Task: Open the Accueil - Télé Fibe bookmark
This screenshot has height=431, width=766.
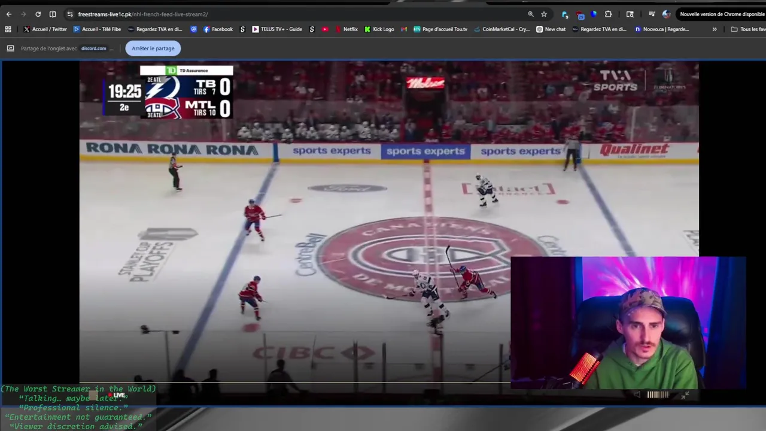Action: click(97, 29)
